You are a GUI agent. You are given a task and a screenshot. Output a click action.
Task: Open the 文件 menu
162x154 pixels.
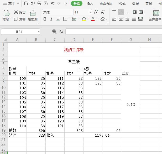11,3
